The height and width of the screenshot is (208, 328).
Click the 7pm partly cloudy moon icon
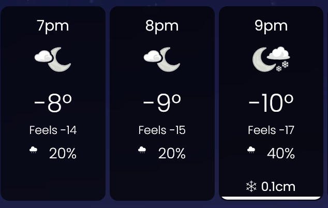(53, 59)
